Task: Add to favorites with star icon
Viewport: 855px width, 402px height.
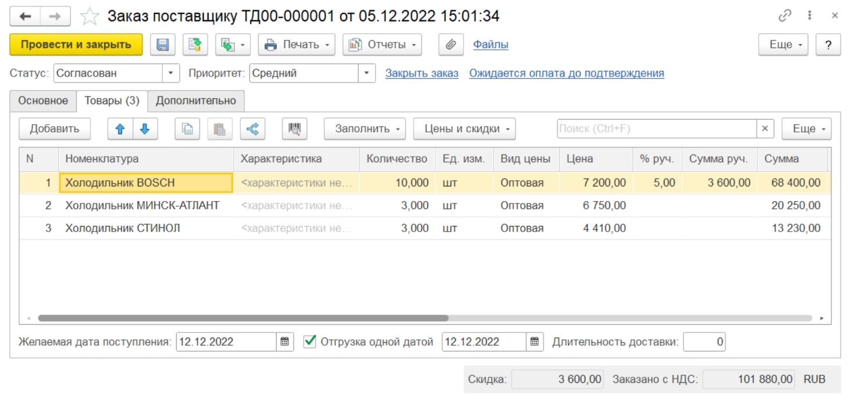Action: [90, 16]
